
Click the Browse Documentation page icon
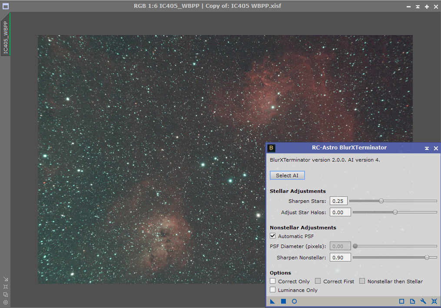412,301
